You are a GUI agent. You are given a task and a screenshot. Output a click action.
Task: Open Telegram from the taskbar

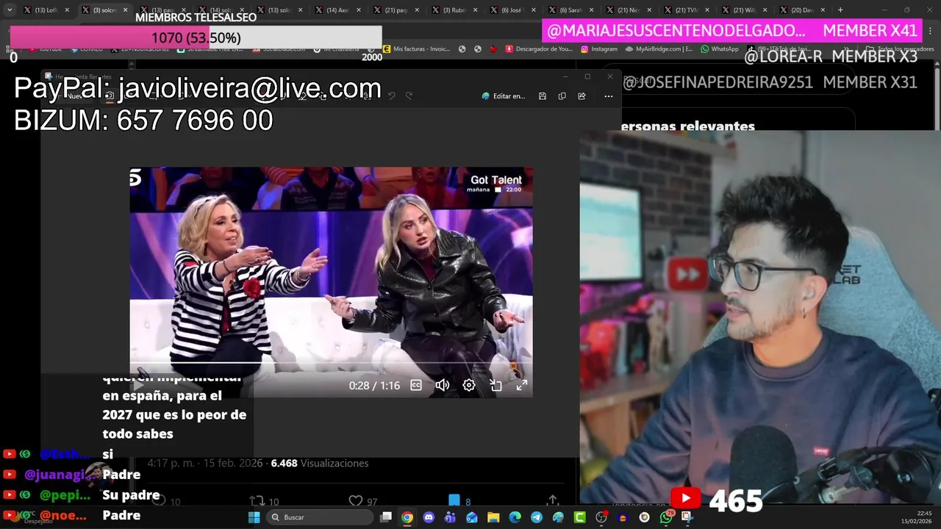click(537, 517)
